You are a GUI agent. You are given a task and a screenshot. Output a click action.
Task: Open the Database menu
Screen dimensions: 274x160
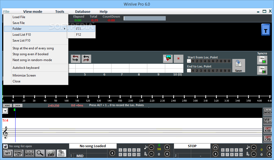point(83,12)
